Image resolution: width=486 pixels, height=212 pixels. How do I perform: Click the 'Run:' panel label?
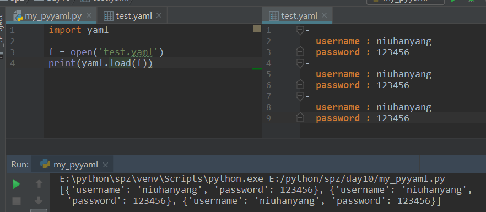[x=20, y=165]
